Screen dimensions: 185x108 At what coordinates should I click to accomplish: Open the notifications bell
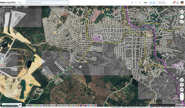tap(173, 3)
